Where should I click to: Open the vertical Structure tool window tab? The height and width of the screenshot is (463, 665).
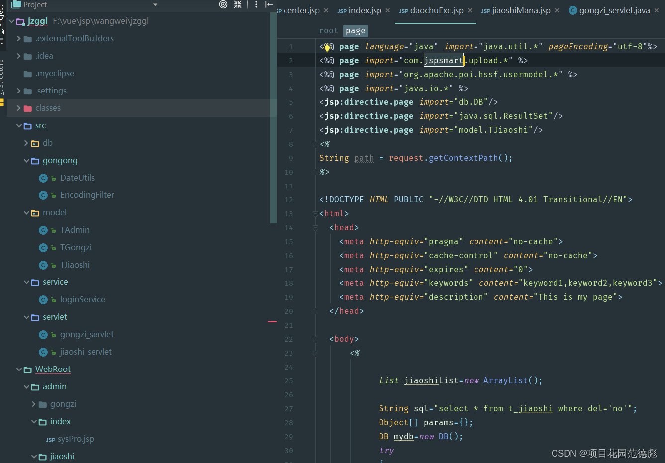click(x=2, y=77)
